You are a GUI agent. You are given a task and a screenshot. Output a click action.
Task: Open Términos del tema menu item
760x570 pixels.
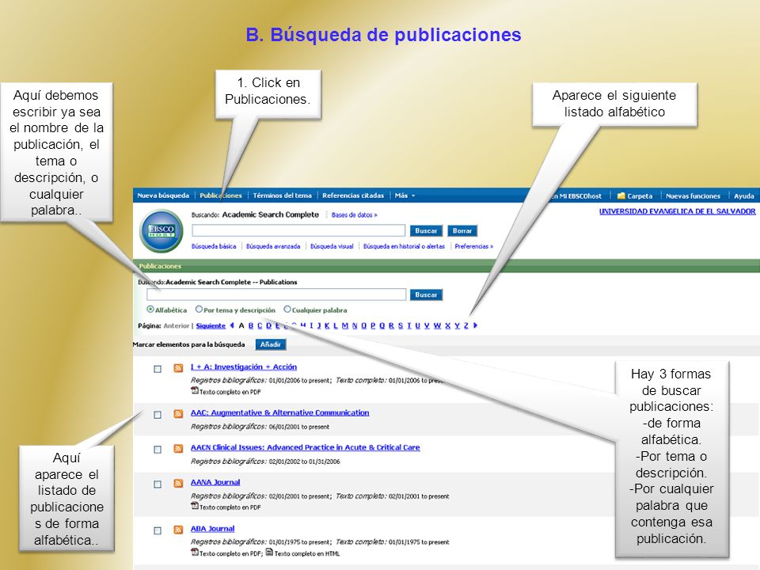(282, 196)
